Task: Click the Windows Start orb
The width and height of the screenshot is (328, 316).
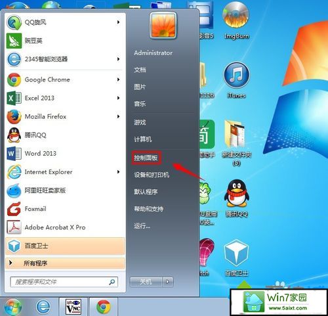Action: pos(13,307)
